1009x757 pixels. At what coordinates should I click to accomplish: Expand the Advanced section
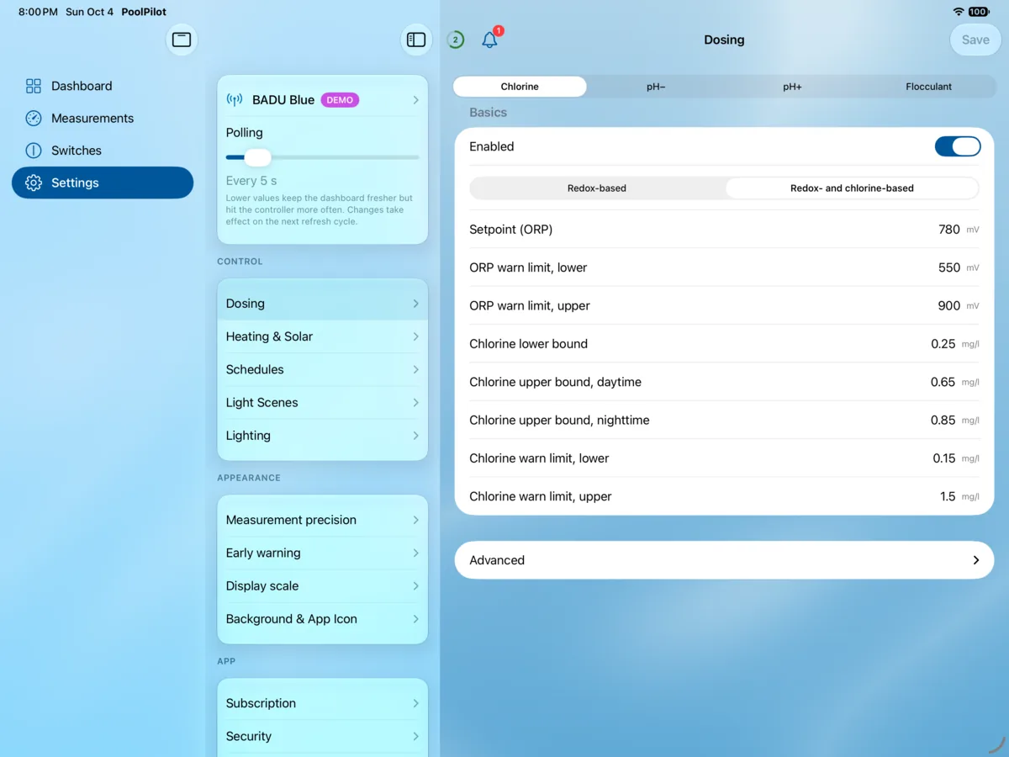point(724,560)
